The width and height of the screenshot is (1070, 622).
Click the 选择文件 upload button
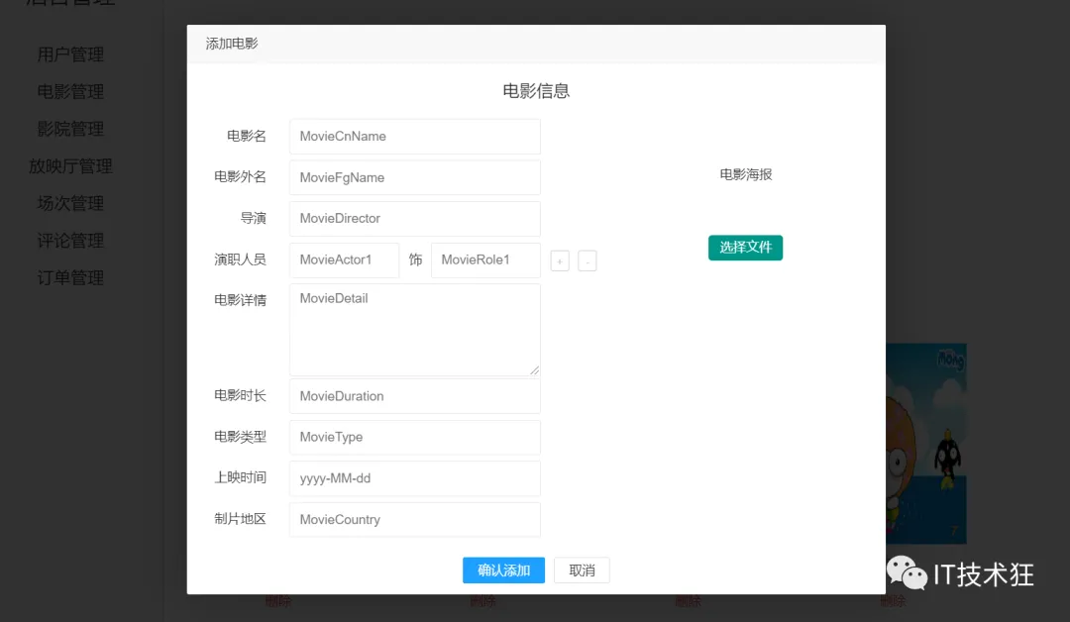745,248
